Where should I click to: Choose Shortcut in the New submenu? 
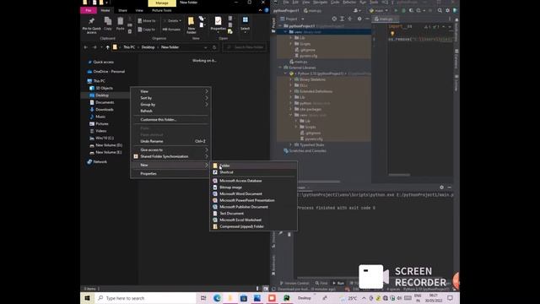point(253,172)
